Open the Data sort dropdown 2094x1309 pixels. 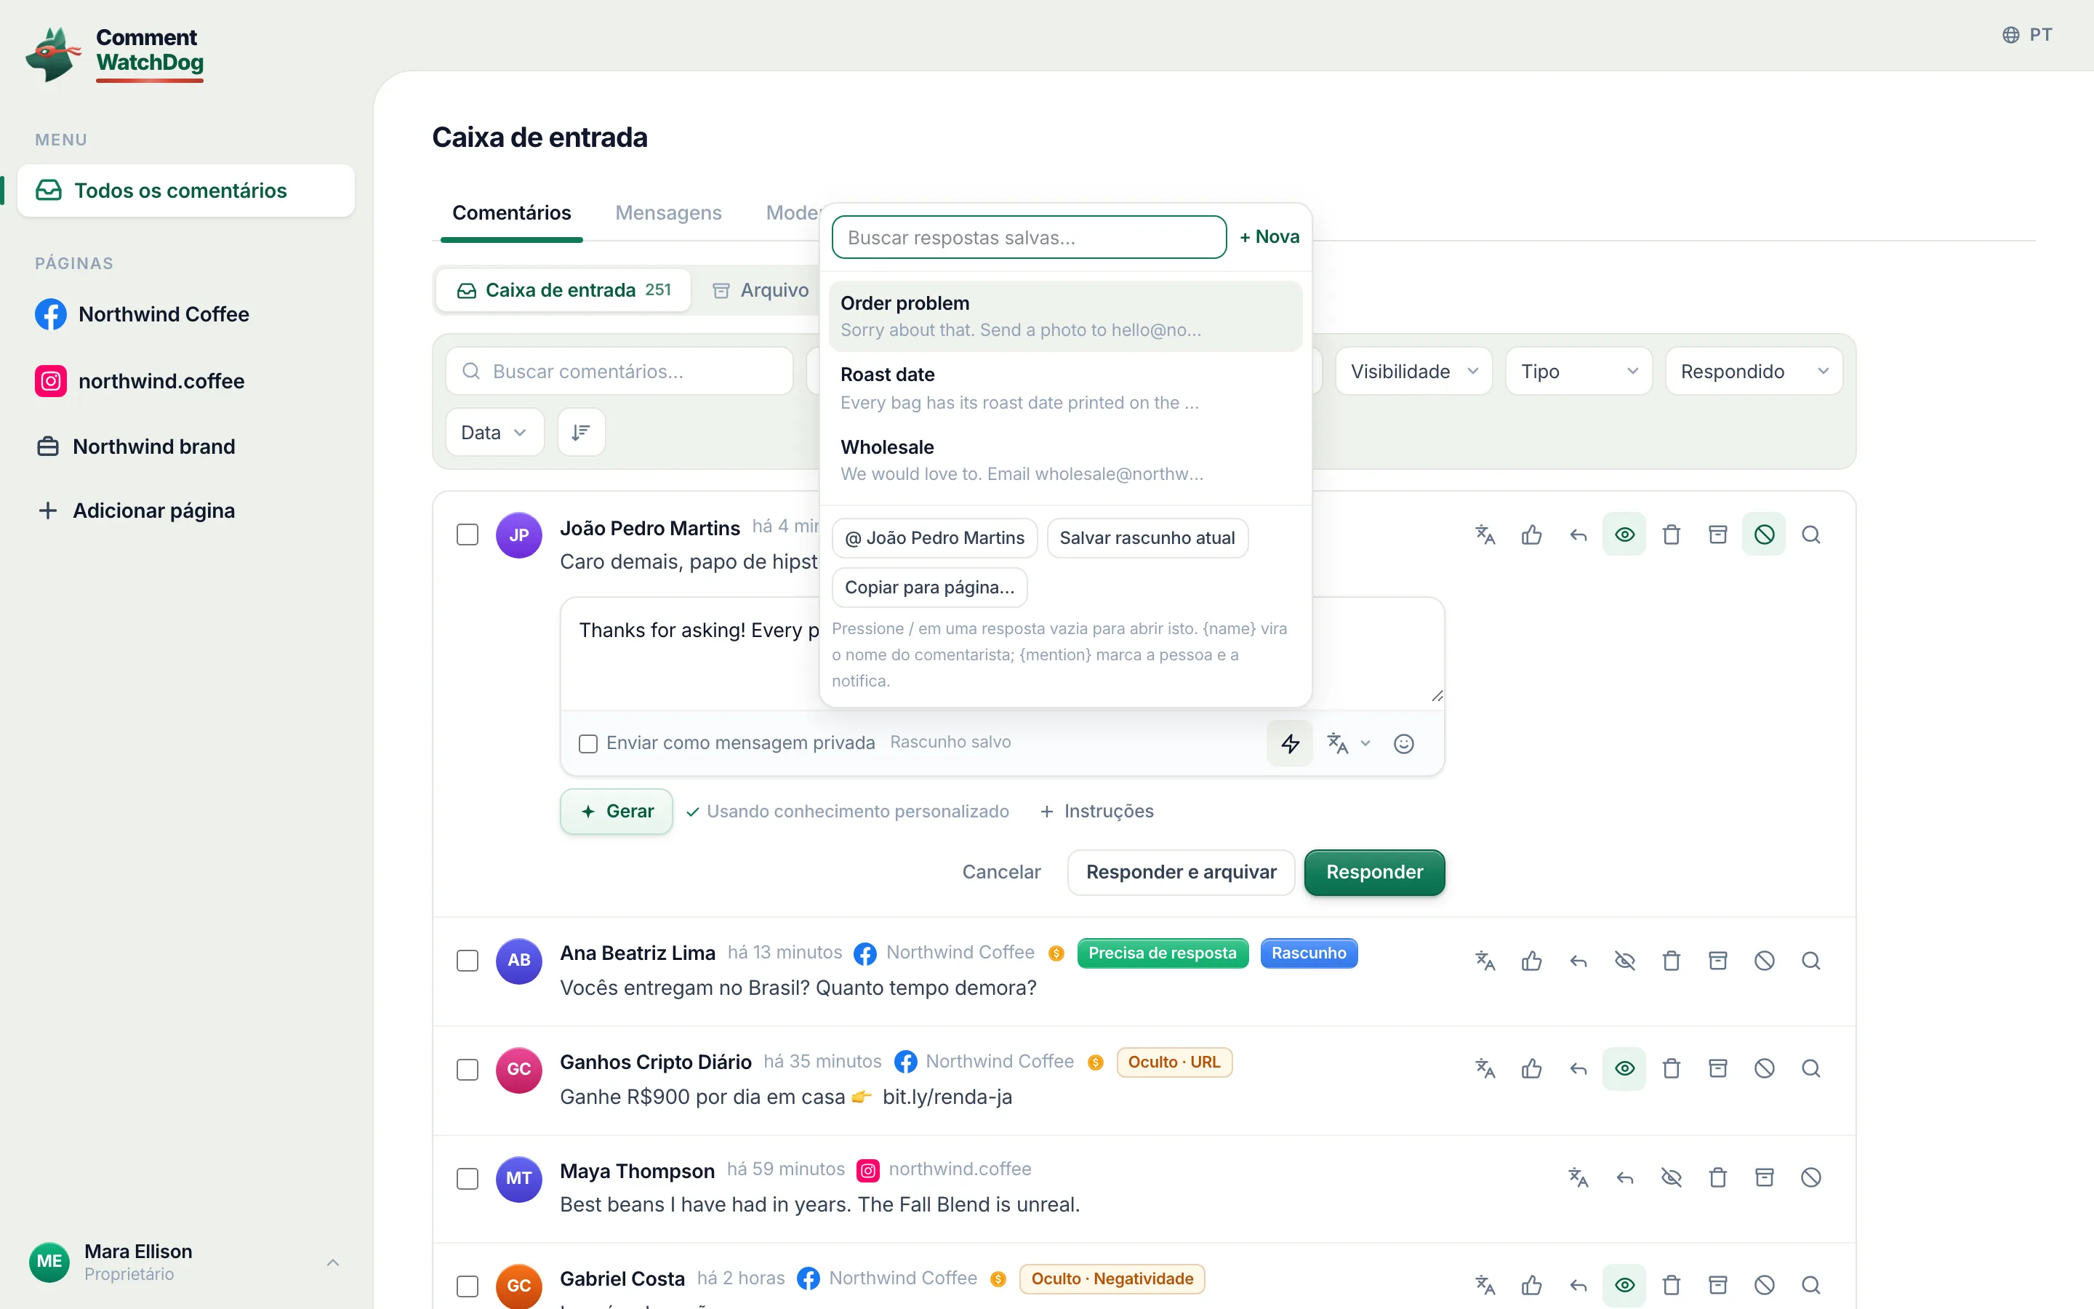[495, 432]
